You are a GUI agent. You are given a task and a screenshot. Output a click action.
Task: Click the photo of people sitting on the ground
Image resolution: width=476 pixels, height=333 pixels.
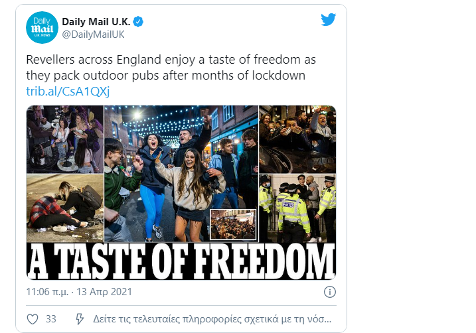65,206
